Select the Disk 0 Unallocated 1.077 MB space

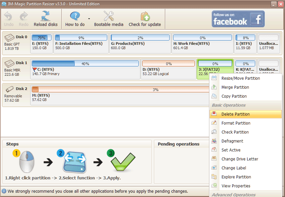(x=268, y=43)
